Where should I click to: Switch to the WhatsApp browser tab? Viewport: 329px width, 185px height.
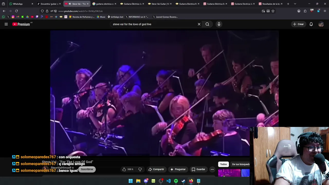21,4
